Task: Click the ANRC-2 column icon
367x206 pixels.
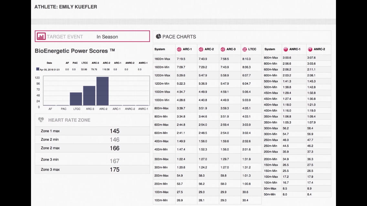Action: (x=310, y=49)
